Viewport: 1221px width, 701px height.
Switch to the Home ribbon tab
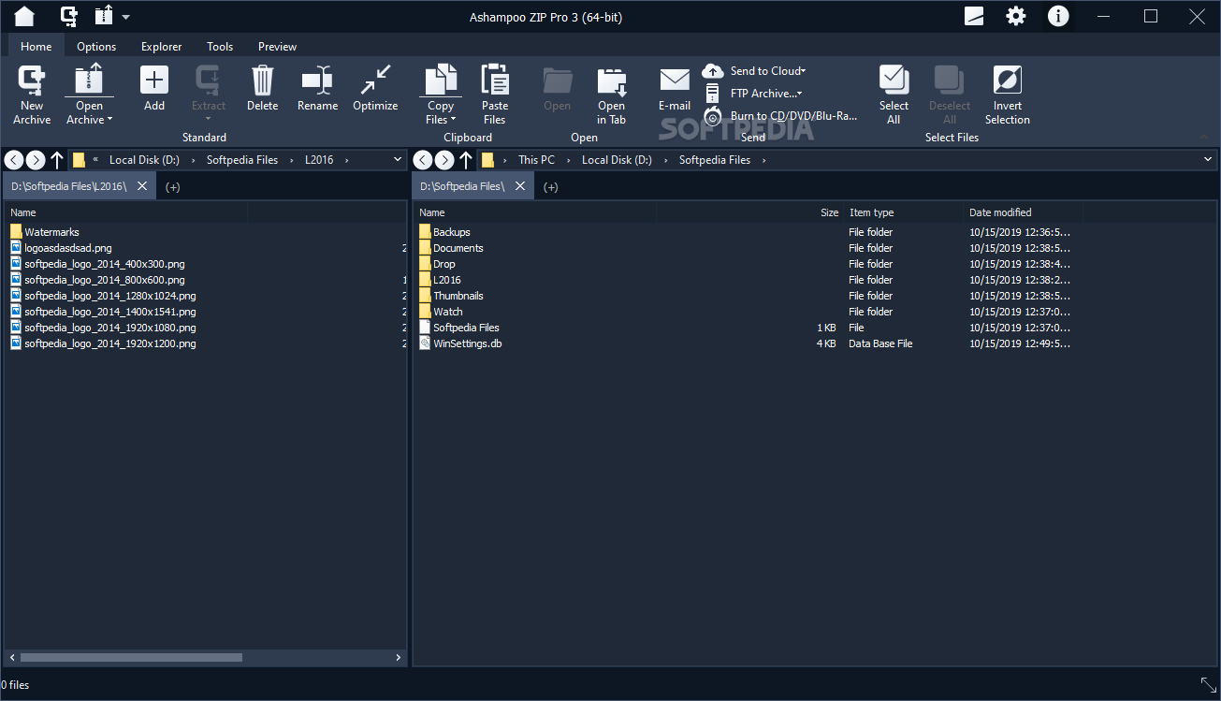tap(36, 47)
